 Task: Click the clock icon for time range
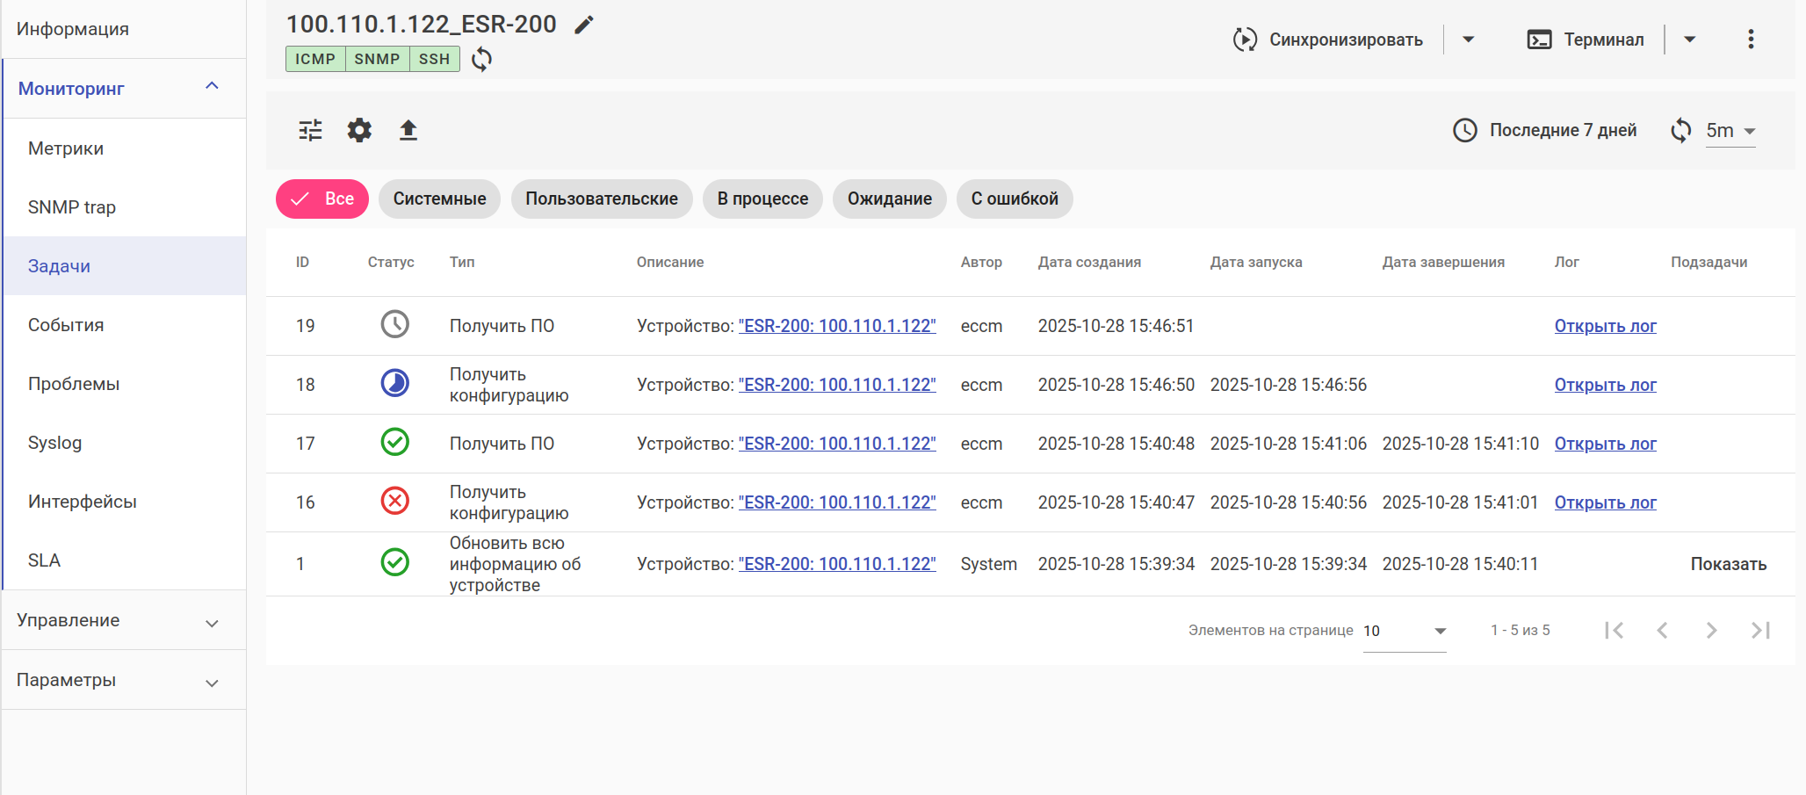pyautogui.click(x=1464, y=130)
